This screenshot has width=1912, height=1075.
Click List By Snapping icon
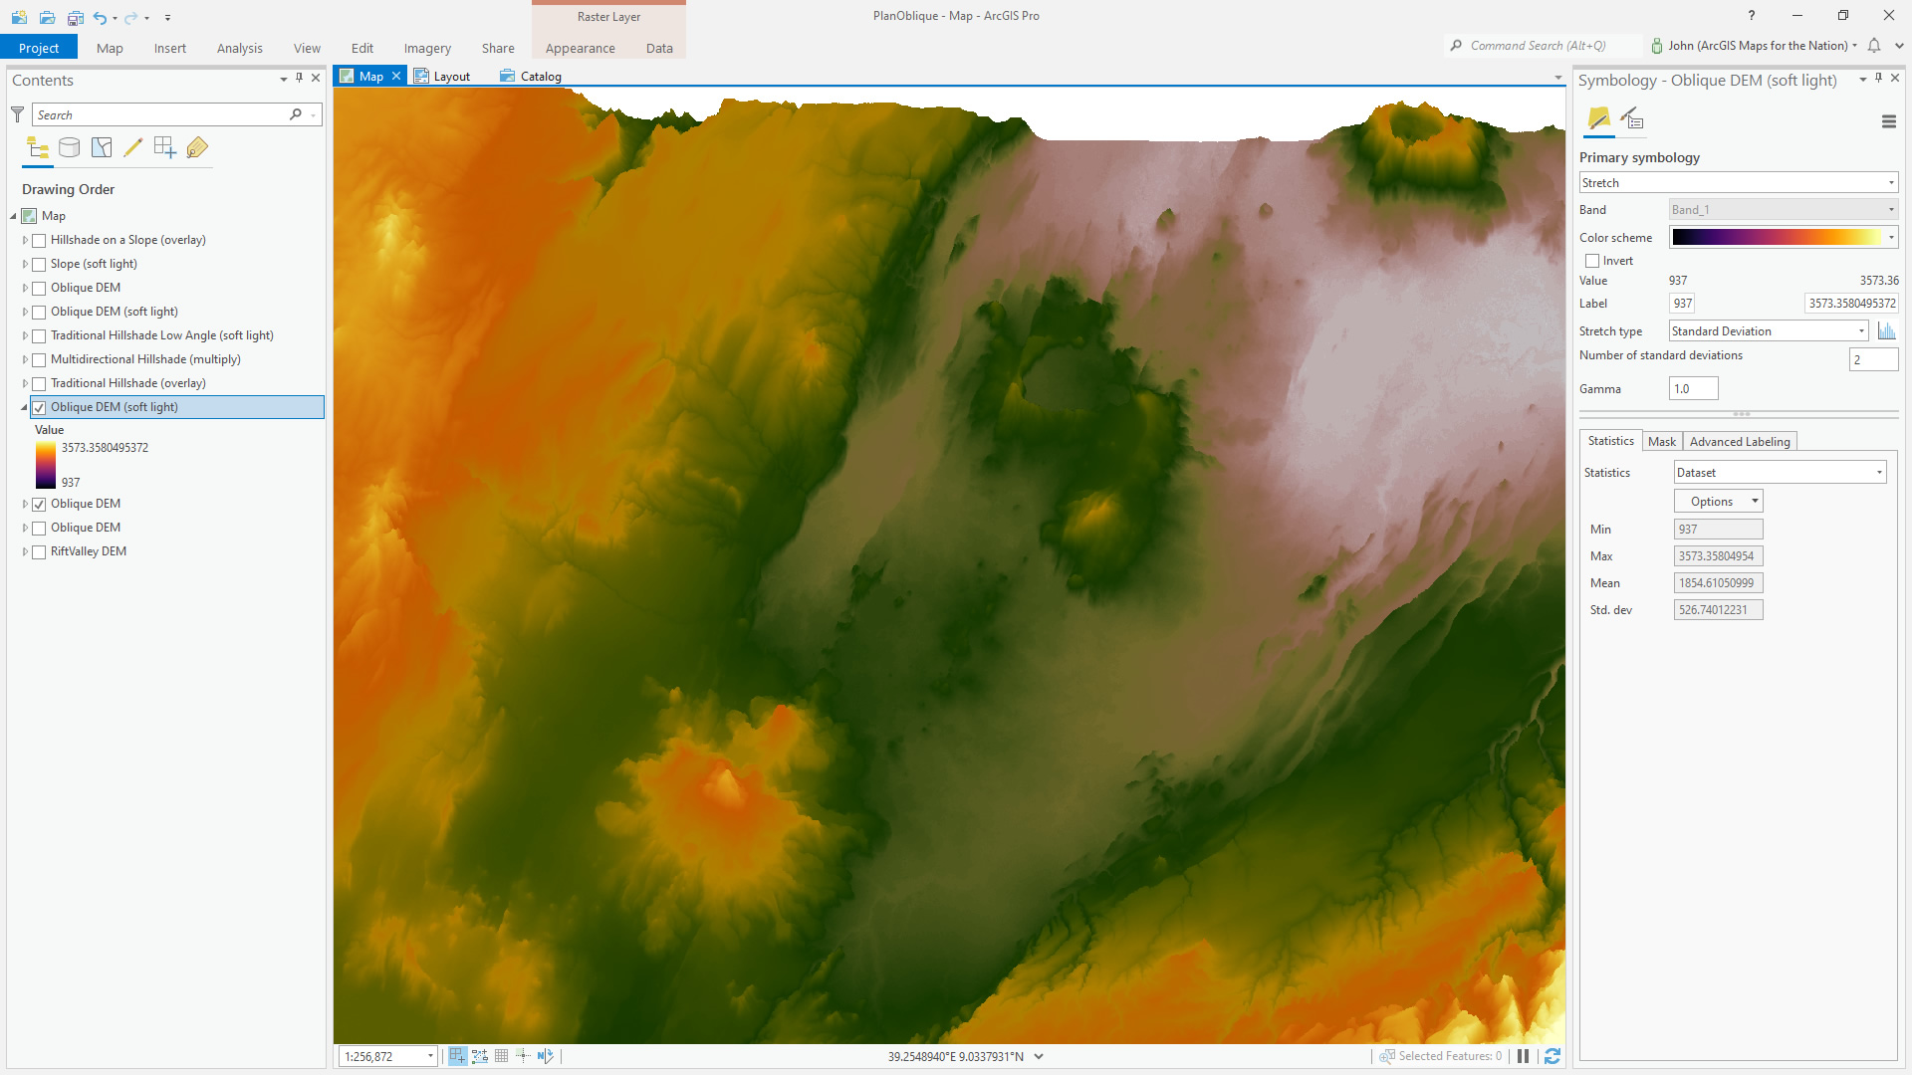pos(164,148)
